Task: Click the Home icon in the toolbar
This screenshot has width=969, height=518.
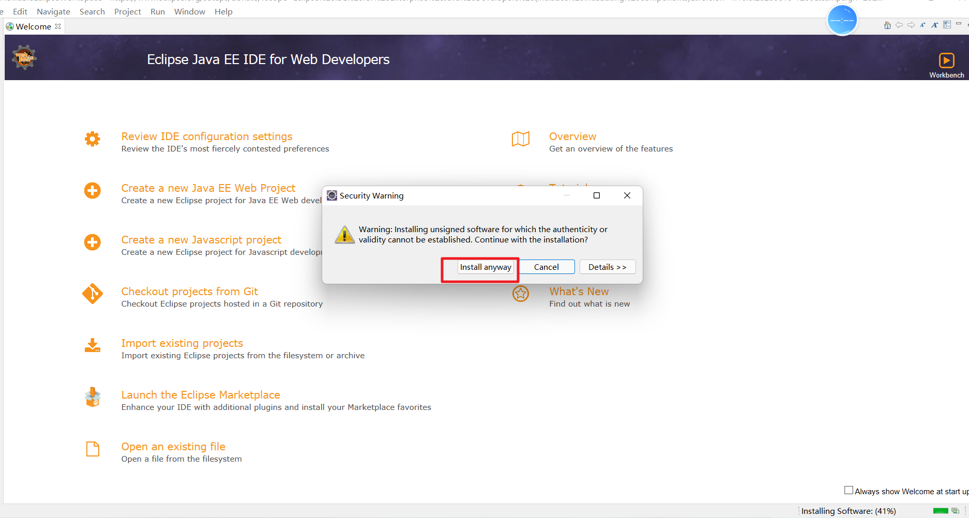Action: tap(887, 24)
